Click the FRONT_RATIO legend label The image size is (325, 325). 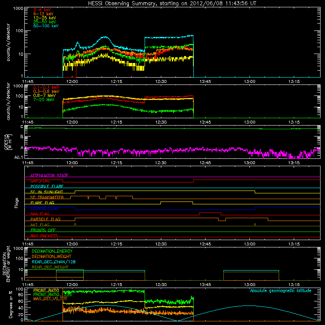click(46, 290)
